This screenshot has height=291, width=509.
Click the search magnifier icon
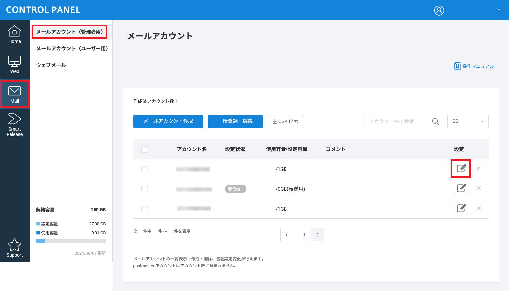pos(435,121)
